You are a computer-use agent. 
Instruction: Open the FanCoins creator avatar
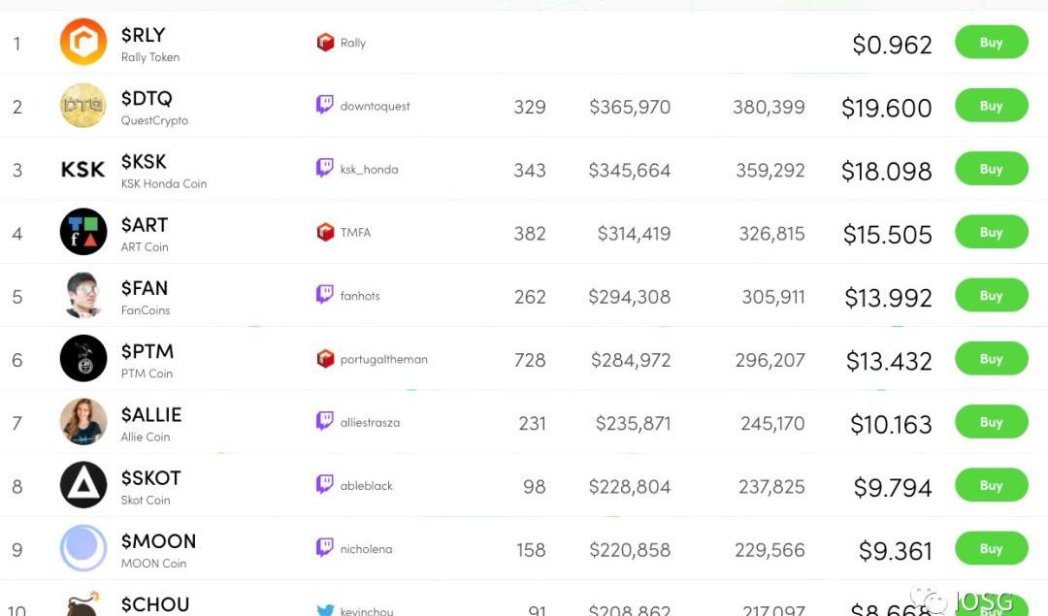pos(83,296)
